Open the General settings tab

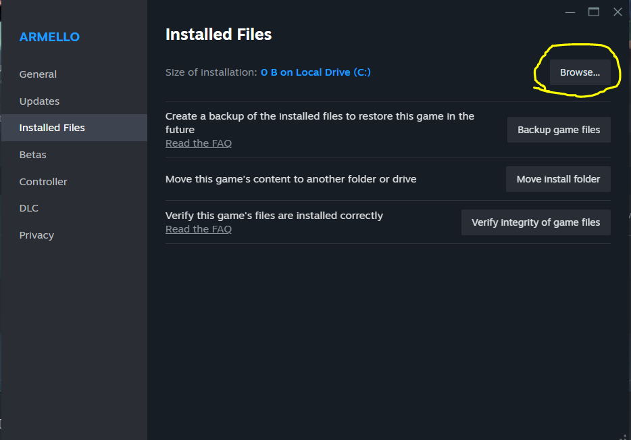pyautogui.click(x=74, y=74)
